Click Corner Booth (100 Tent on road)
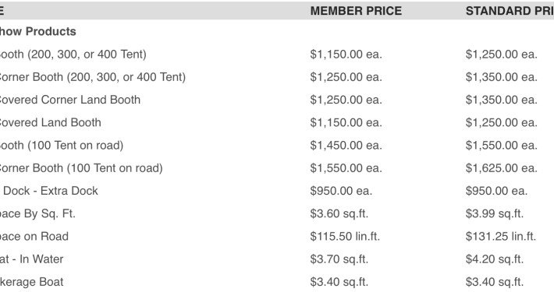This screenshot has width=554, height=292. (x=81, y=168)
